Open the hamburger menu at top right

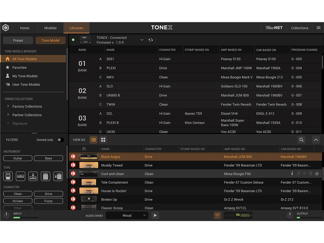(318, 28)
